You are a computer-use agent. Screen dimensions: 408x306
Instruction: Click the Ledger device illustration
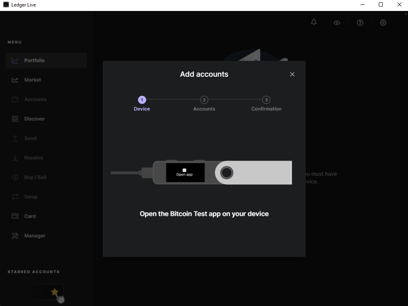tap(222, 172)
